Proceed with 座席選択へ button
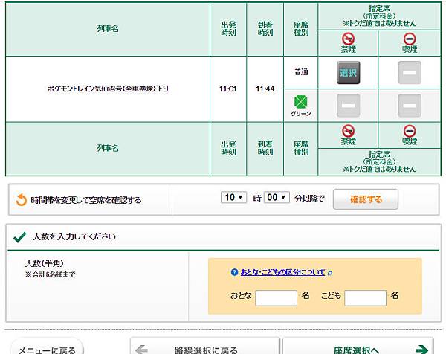This screenshot has height=354, width=446. pos(358,347)
